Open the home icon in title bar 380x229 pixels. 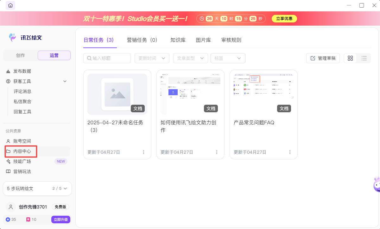tap(10, 5)
